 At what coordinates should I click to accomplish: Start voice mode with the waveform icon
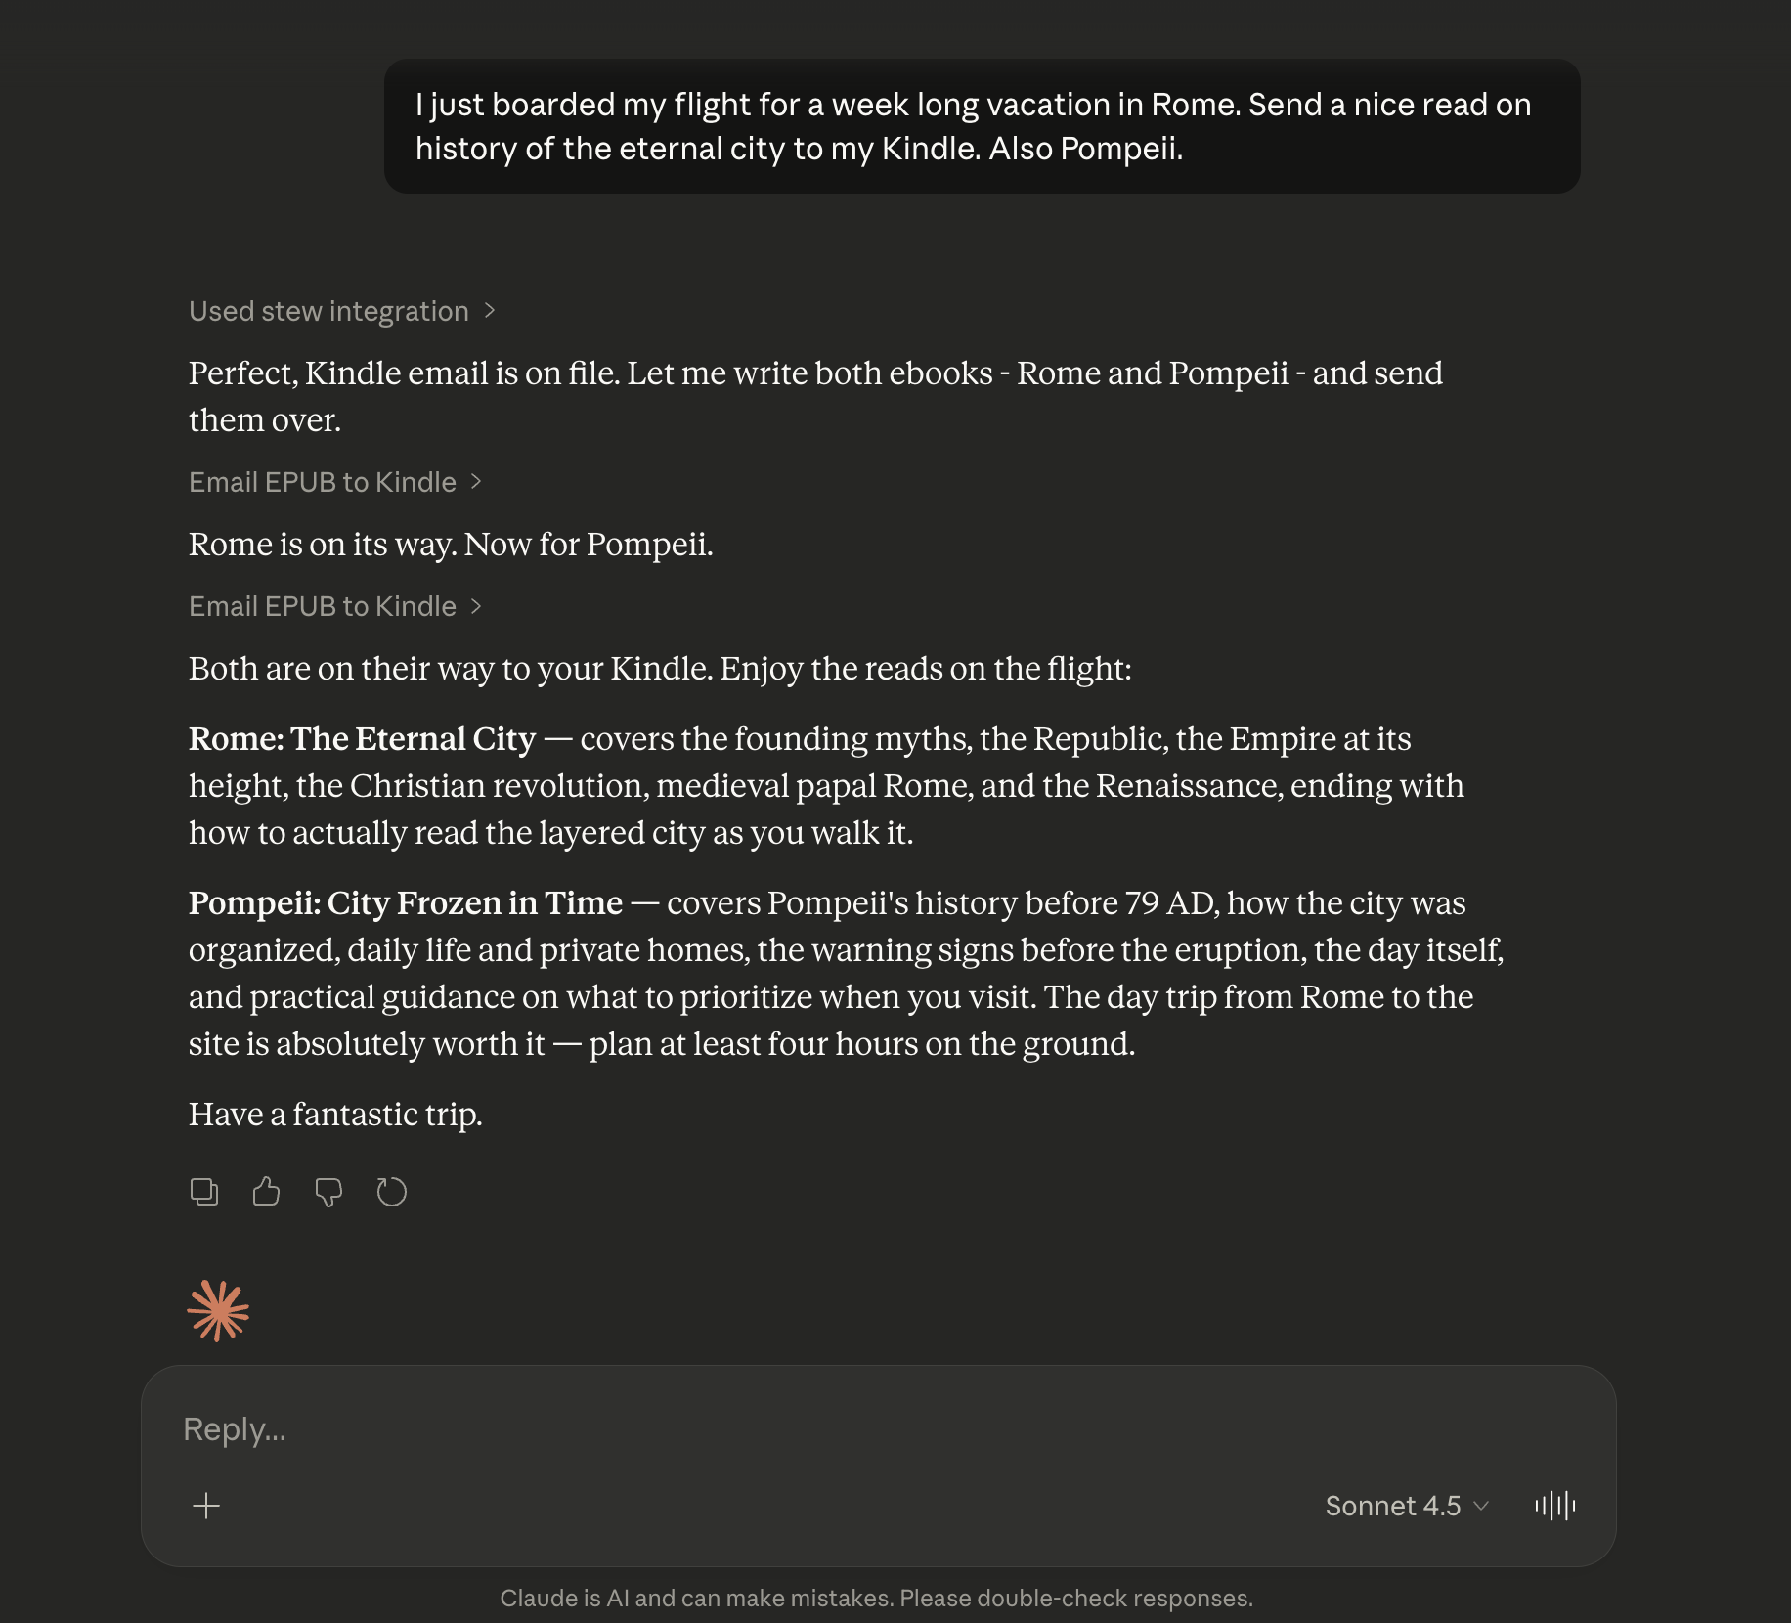(1554, 1506)
